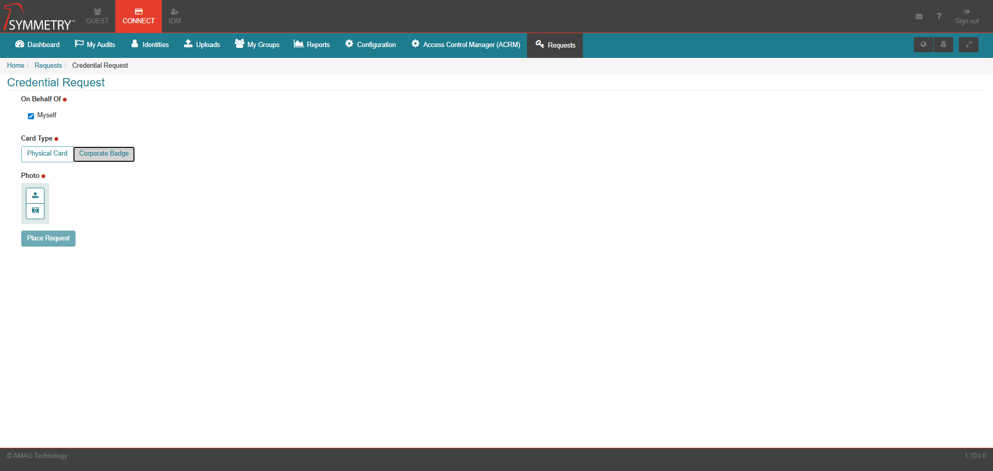Image resolution: width=993 pixels, height=471 pixels.
Task: Click the photo upload icon
Action: point(35,195)
